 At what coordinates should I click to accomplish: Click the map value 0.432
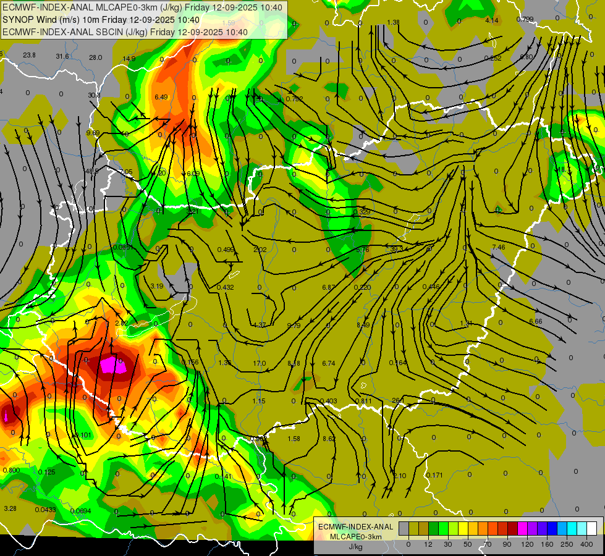(225, 287)
